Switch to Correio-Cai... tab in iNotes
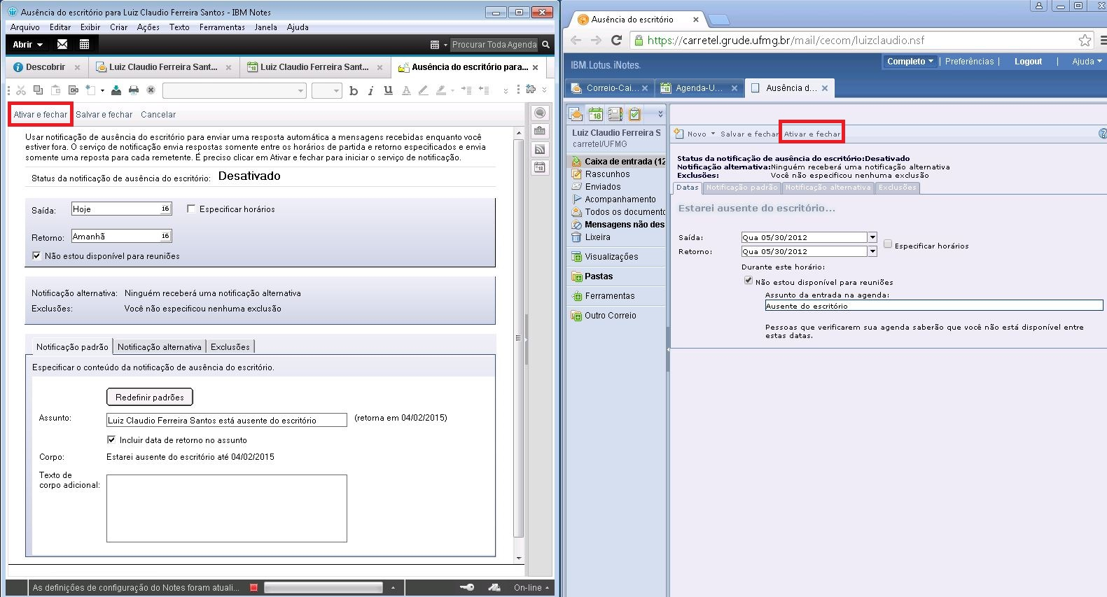1107x597 pixels. (612, 88)
